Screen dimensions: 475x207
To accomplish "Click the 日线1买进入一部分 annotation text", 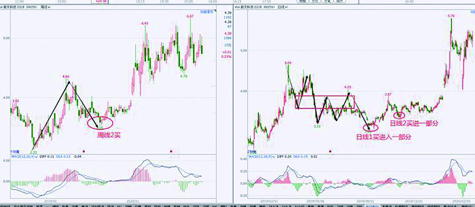I will tap(384, 137).
